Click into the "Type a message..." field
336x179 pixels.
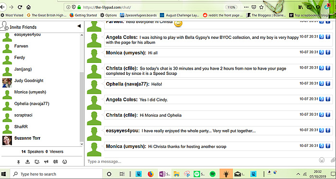coord(202,161)
